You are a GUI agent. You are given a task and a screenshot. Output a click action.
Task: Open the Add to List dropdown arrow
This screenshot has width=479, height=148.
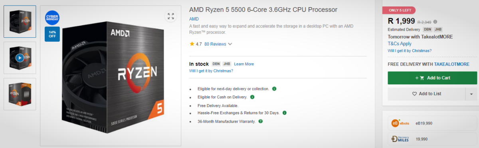(x=471, y=94)
